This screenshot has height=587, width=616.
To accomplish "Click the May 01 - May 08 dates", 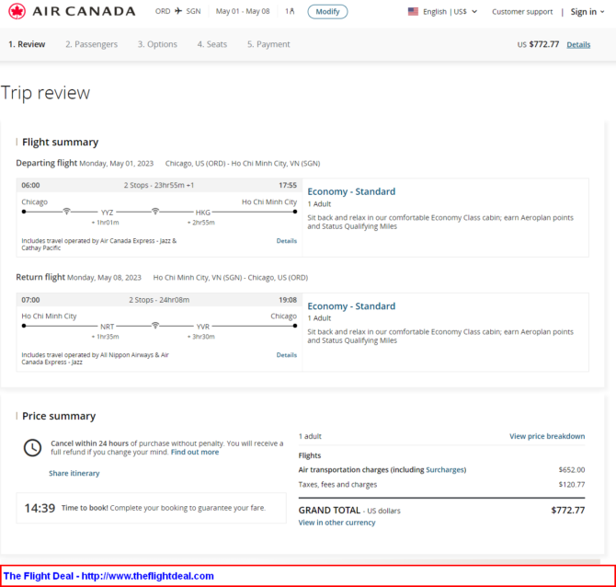I will 243,11.
